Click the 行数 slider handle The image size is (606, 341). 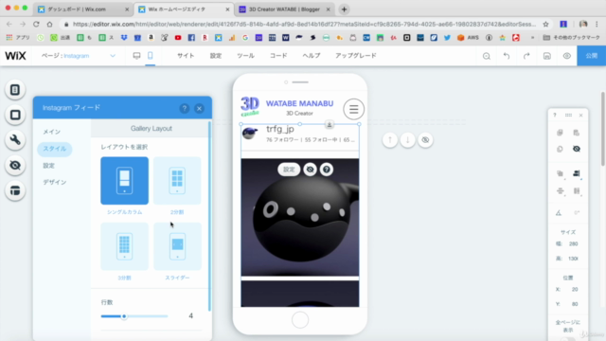(124, 316)
